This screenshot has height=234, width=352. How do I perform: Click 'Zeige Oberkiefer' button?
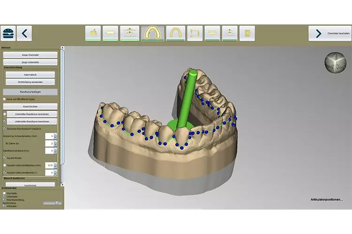tap(30, 55)
